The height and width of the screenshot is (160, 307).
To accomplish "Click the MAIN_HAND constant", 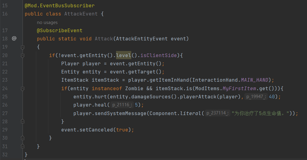I will tap(255, 80).
